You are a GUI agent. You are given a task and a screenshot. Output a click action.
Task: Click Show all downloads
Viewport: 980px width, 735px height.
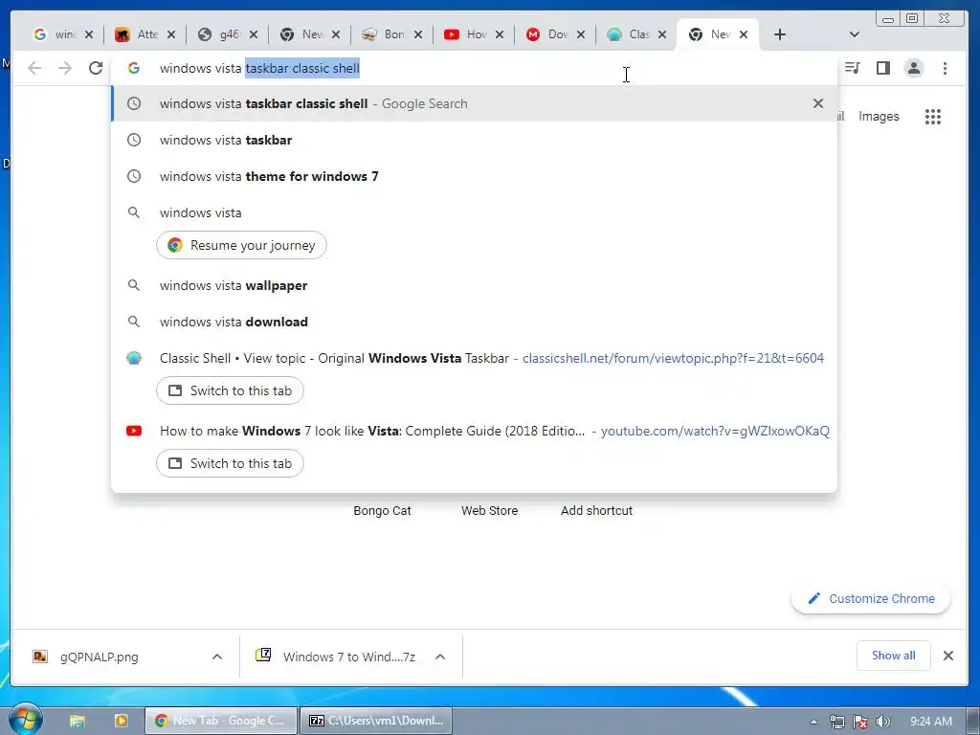tap(893, 655)
